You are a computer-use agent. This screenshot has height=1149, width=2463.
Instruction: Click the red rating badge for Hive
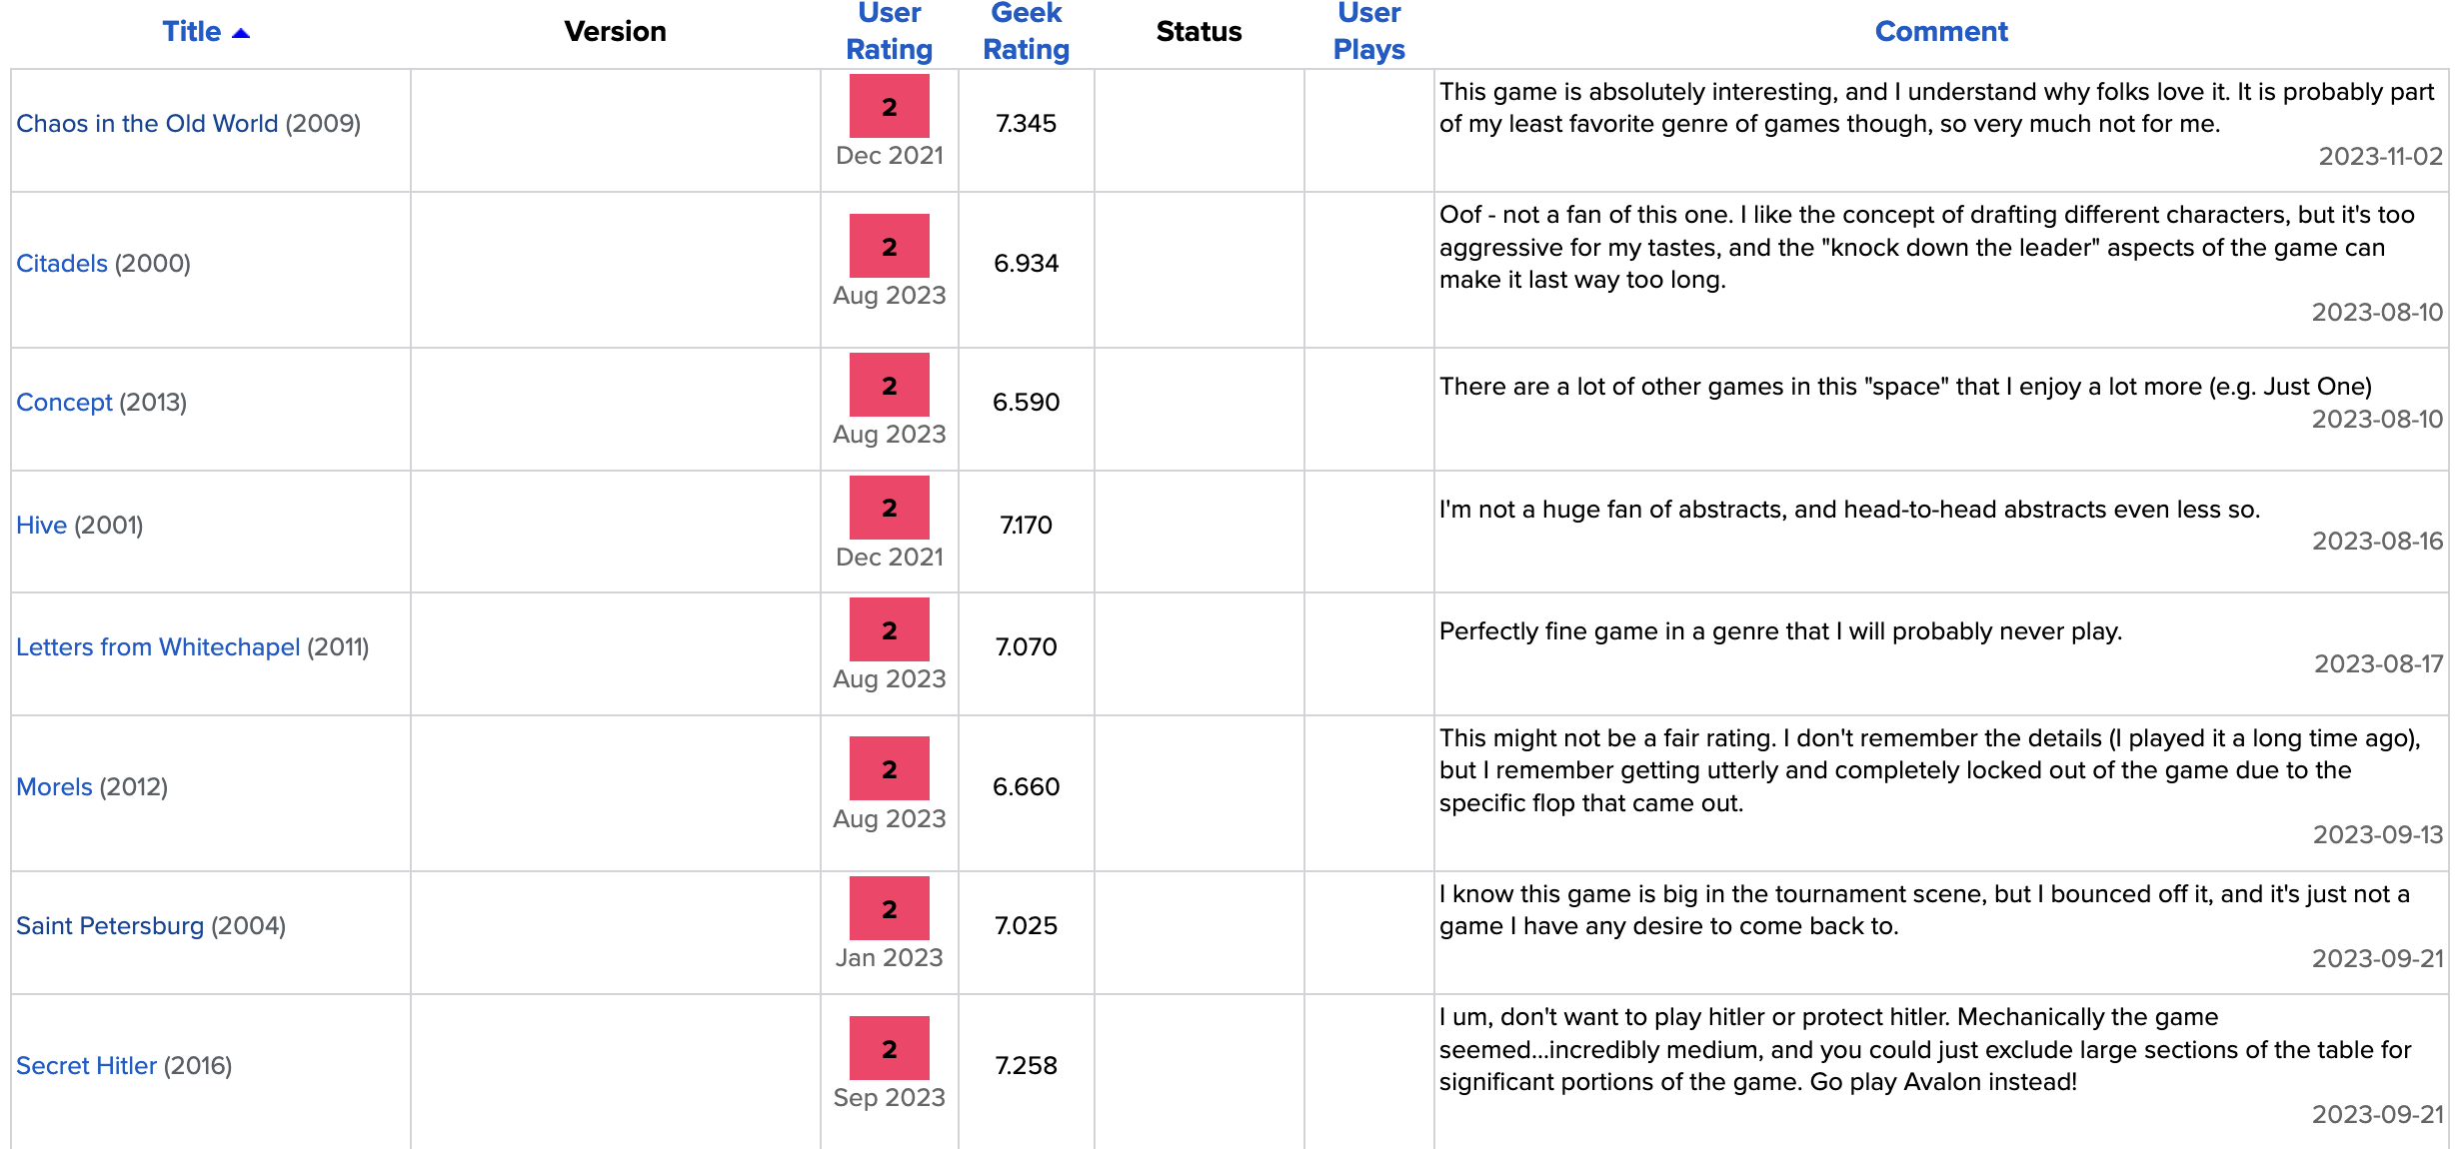pos(890,508)
